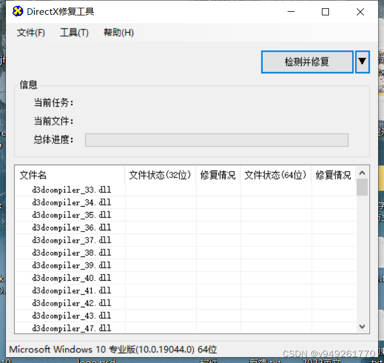
Task: Select the d3dcompiler_40.dll row
Action: [x=186, y=278]
